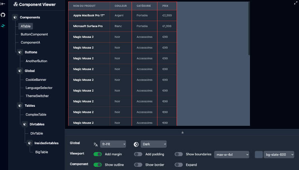299x170 pixels.
Task: Select the BigTable component
Action: (42, 152)
